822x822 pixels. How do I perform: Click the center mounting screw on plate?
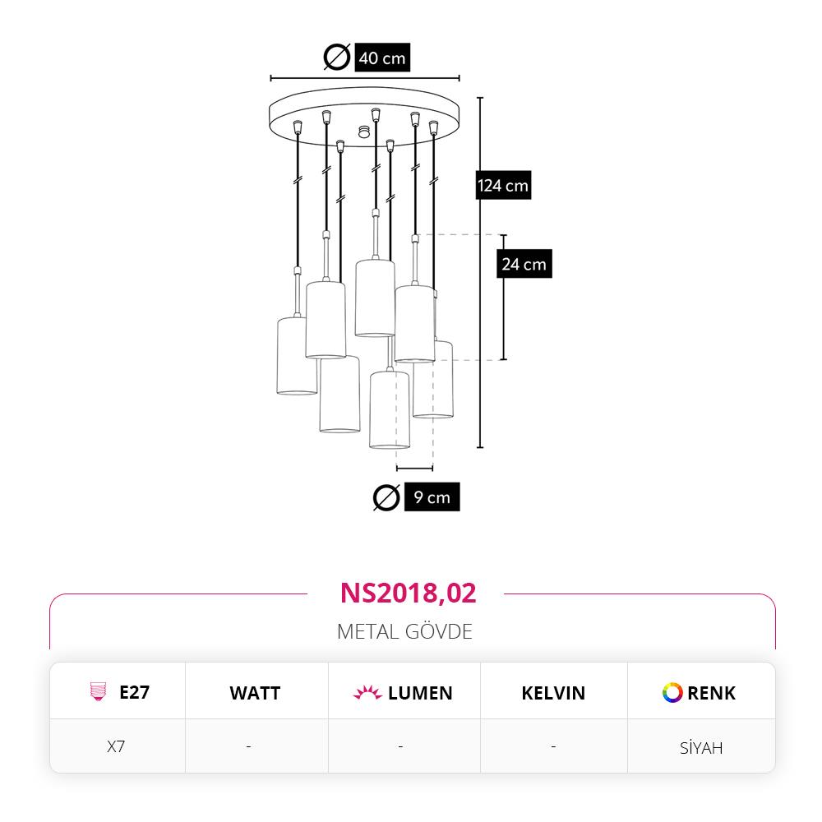point(363,131)
